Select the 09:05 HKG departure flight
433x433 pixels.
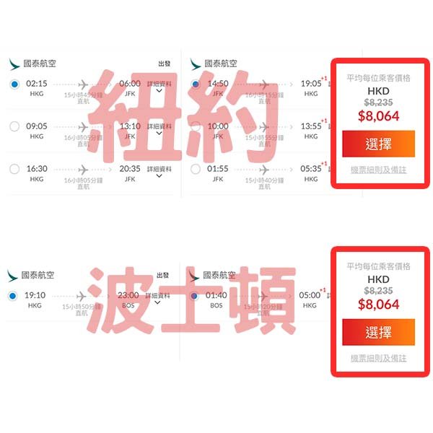pyautogui.click(x=14, y=126)
